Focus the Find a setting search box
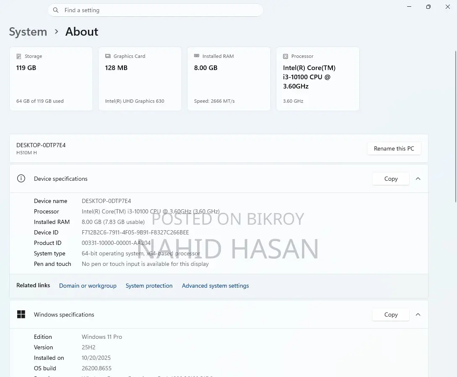The width and height of the screenshot is (457, 377). click(x=156, y=10)
